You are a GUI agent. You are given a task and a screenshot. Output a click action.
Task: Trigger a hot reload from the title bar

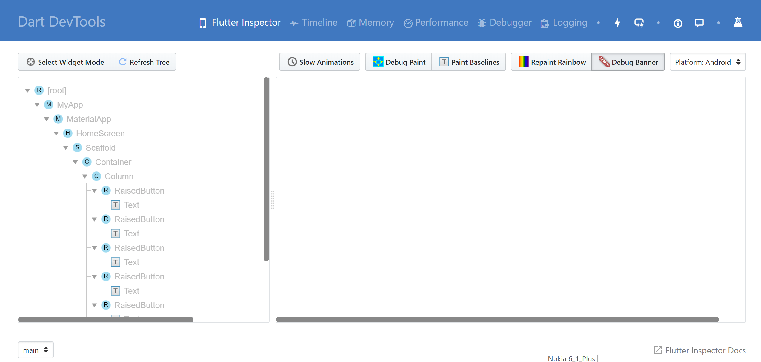617,23
